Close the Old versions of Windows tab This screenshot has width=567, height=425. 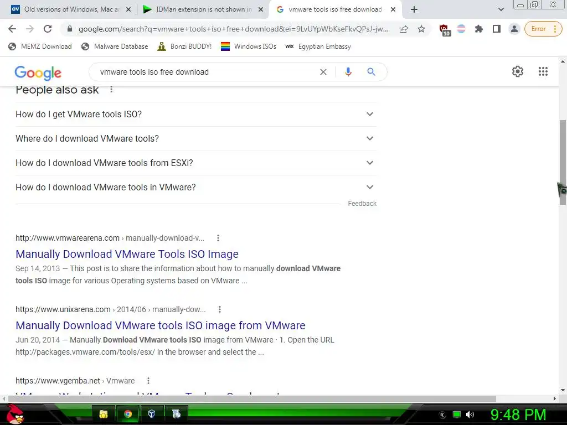pos(128,10)
